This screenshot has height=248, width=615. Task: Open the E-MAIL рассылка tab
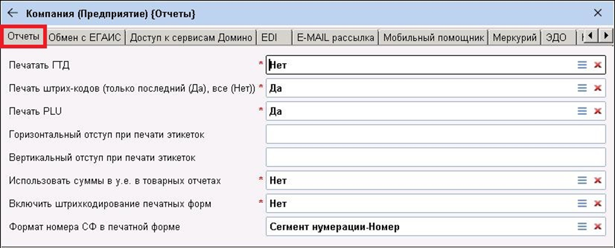335,38
